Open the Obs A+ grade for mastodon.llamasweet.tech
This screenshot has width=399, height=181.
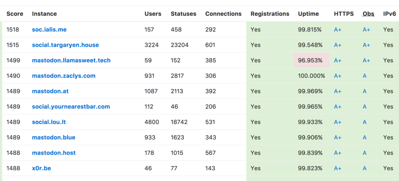coord(366,60)
